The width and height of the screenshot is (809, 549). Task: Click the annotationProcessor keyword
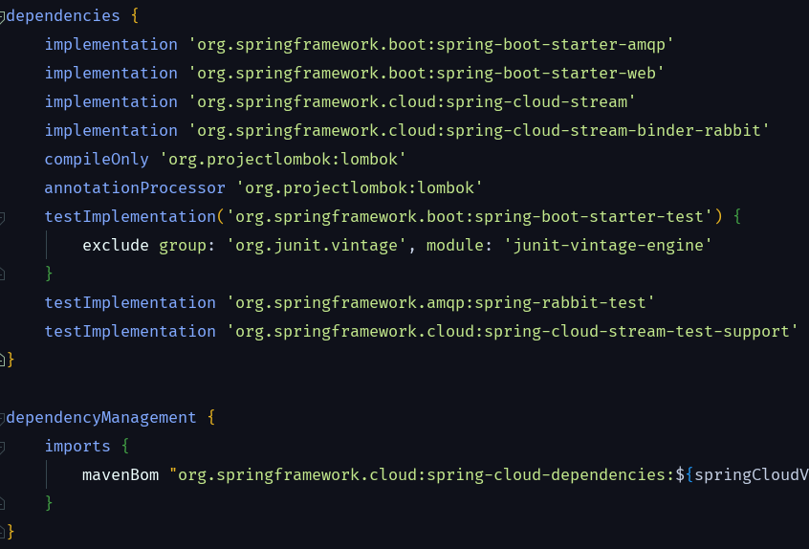[x=135, y=187]
